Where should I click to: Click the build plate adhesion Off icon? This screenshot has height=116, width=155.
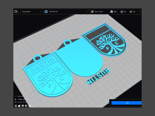point(131,12)
